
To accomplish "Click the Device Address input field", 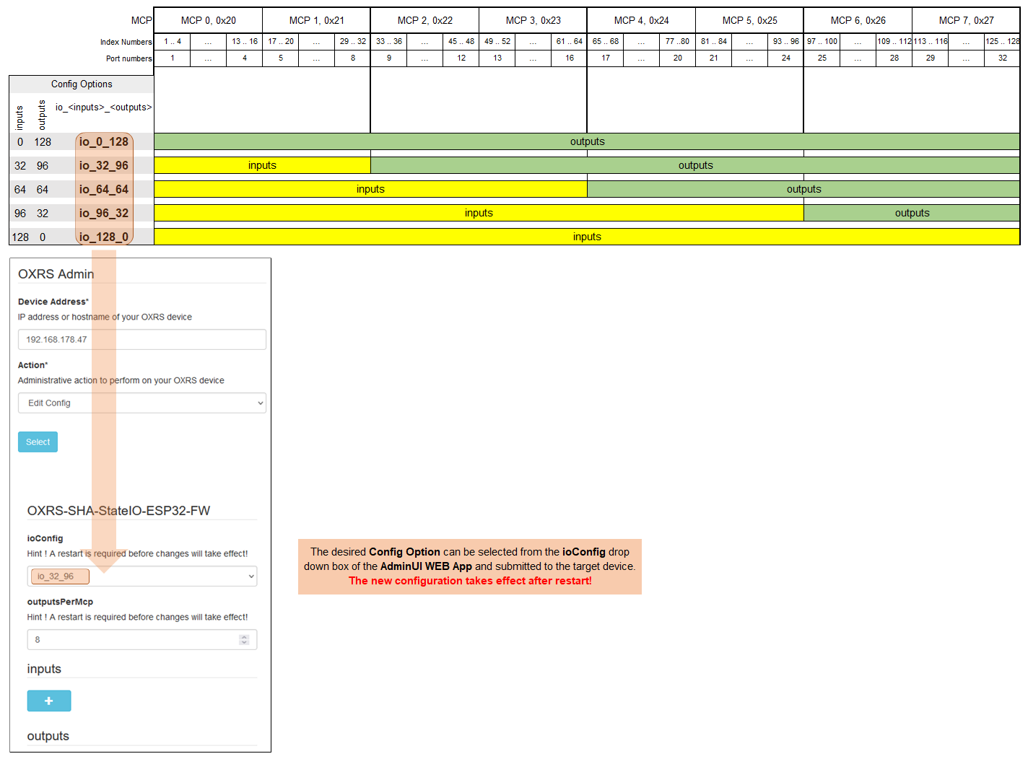I will pos(142,339).
